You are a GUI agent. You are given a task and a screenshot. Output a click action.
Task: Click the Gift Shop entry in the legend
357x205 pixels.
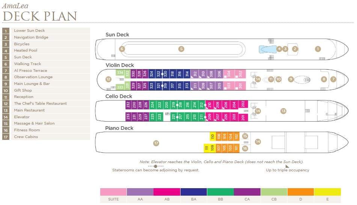click(23, 91)
